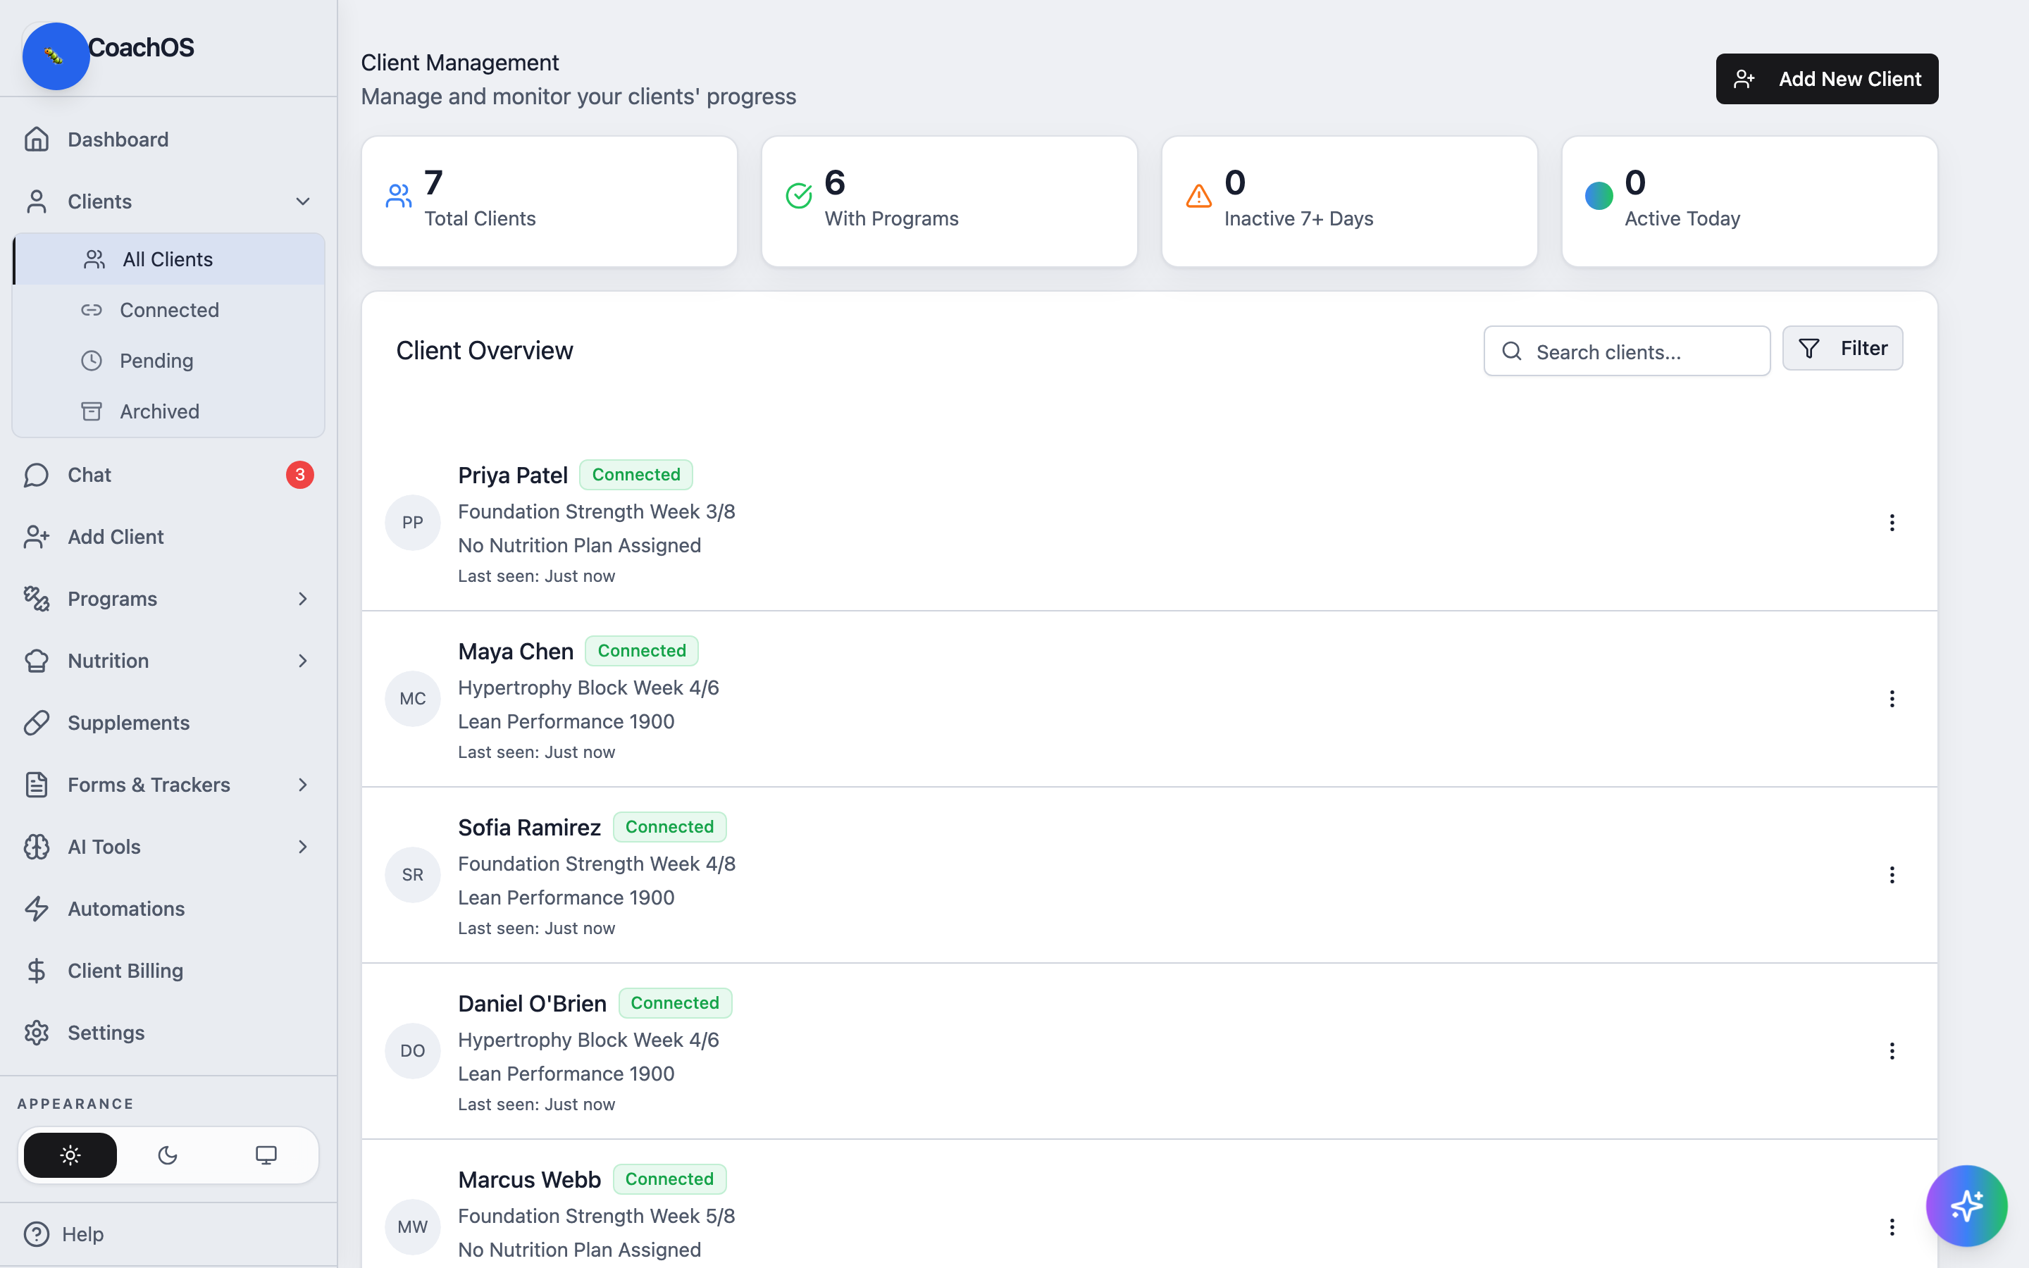Click the With Programs checkmark icon
The width and height of the screenshot is (2029, 1268).
pos(799,195)
